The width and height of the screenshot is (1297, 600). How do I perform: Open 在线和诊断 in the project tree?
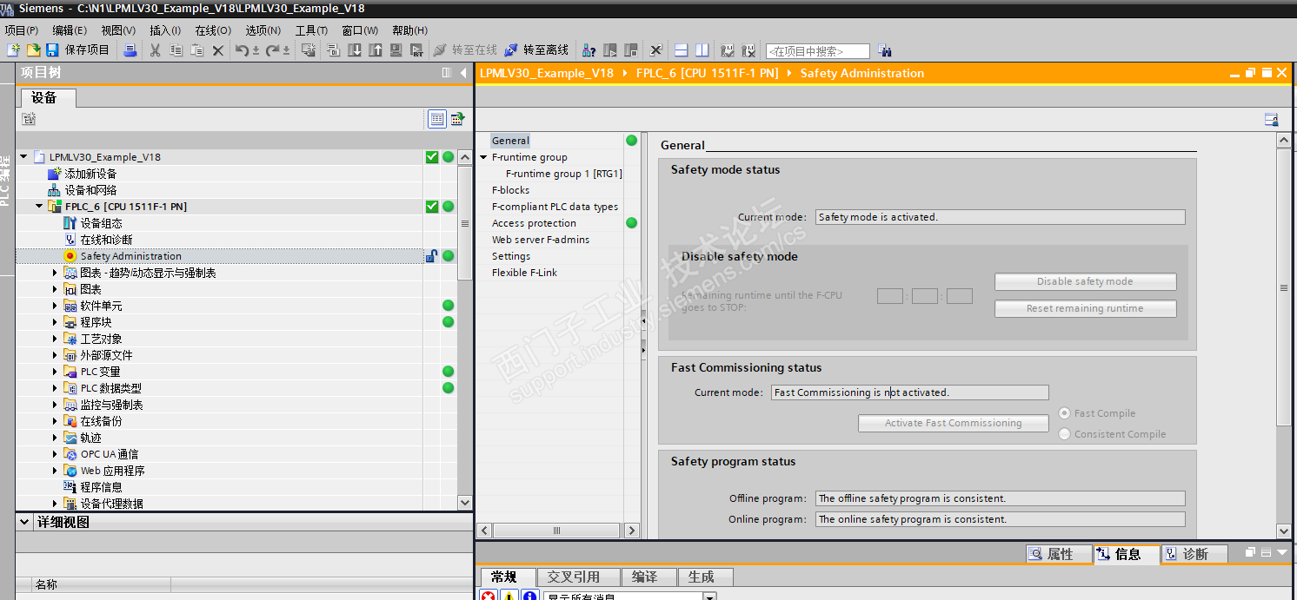click(x=106, y=240)
